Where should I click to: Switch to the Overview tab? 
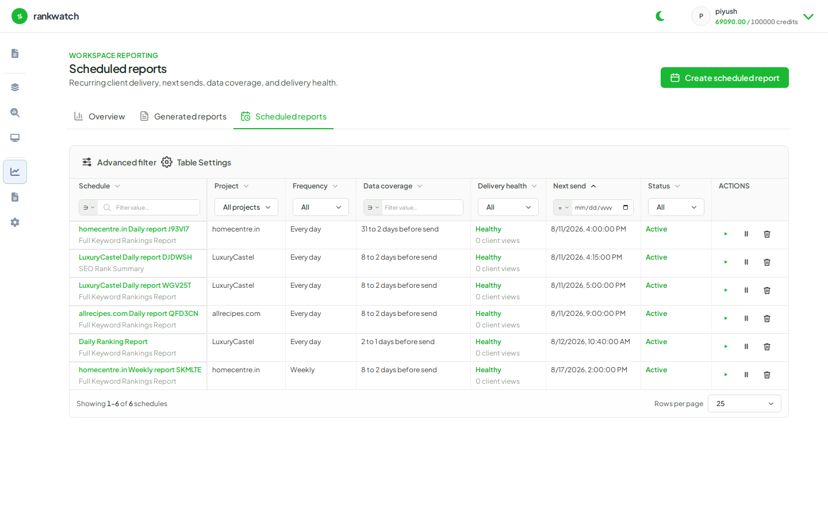click(99, 117)
